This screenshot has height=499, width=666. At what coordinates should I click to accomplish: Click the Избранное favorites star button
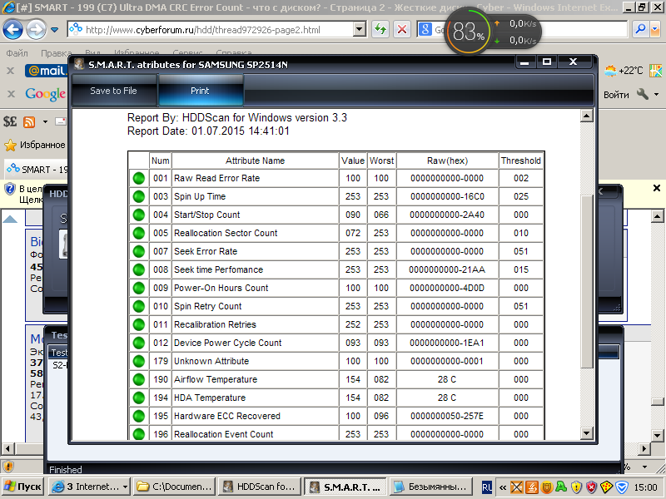[35, 145]
